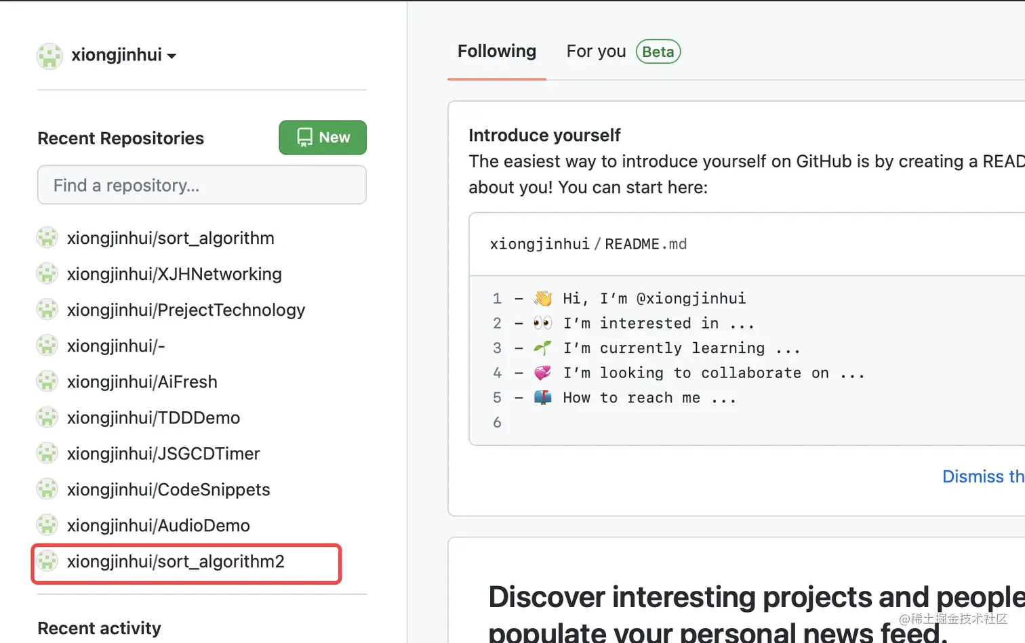Open the xiongjinhui/XJHNetworking repository link

point(174,274)
